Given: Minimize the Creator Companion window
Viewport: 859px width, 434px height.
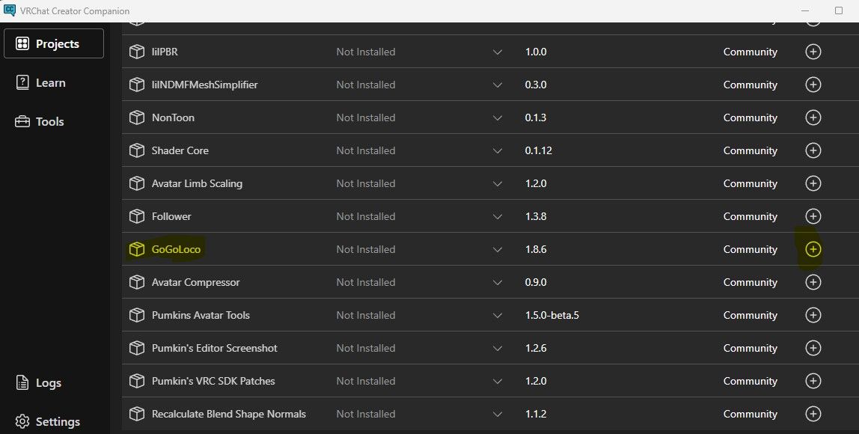Looking at the screenshot, I should [x=805, y=11].
